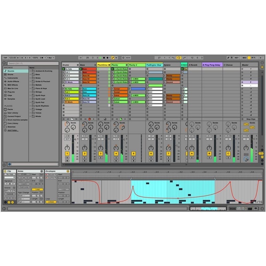The image size is (266, 266).
Task: Toggle Linked loop in the Envelopes panel
Action: click(x=51, y=202)
